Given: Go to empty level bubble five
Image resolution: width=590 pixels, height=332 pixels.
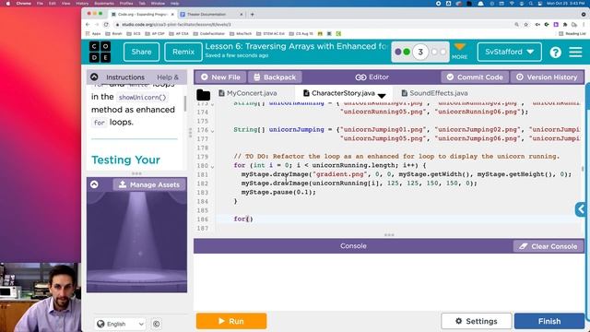Looking at the screenshot, I should click(x=442, y=52).
